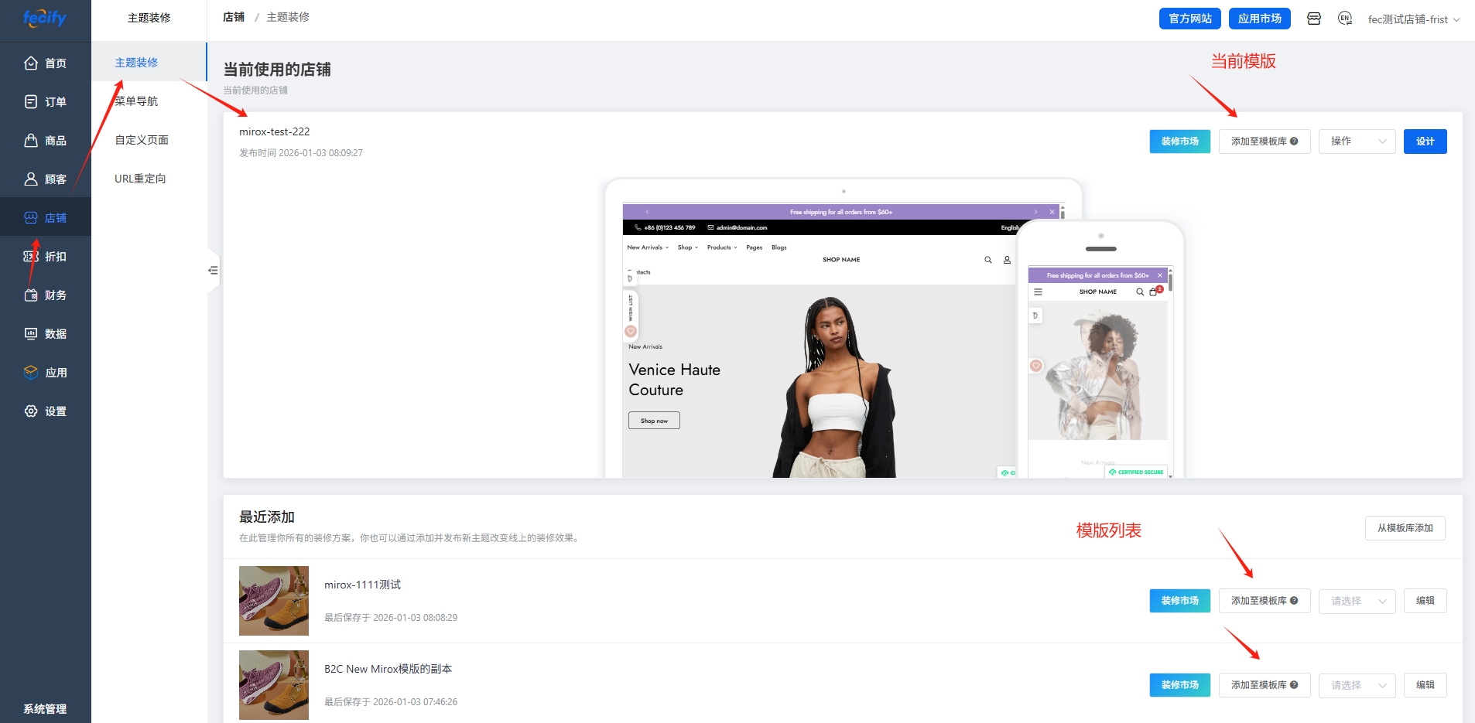Open the fec测试店铺-frist account dropdown
The image size is (1475, 723).
coord(1414,19)
